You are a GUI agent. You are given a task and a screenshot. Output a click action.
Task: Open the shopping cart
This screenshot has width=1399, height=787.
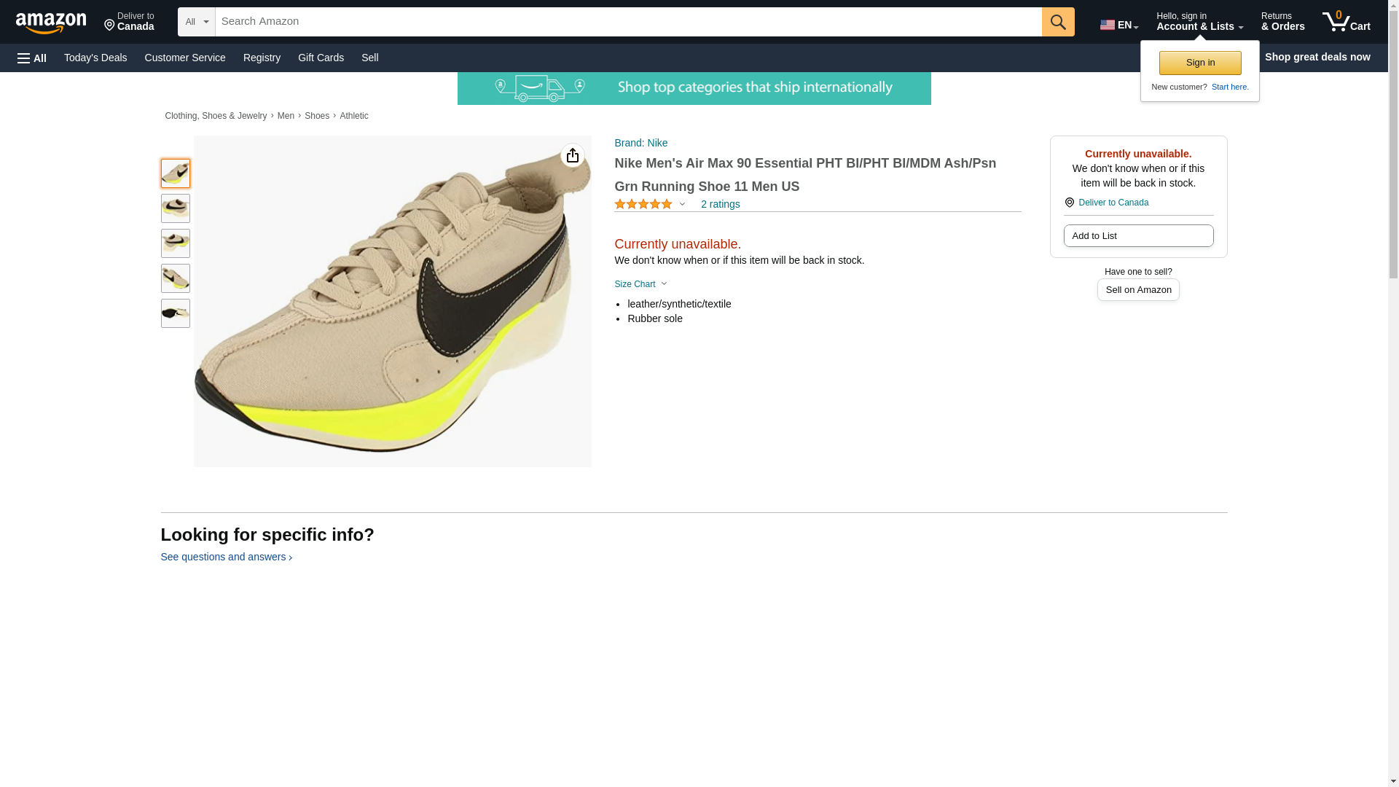click(1346, 22)
